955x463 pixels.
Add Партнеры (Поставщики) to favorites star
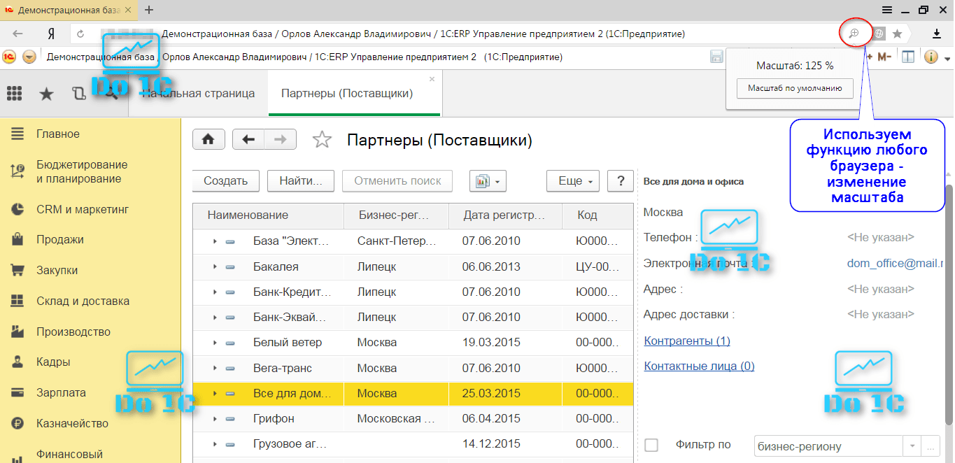point(322,140)
